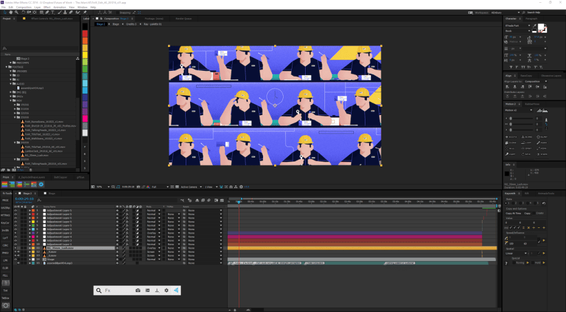566x312 pixels.
Task: Click the download icon in FX search bar
Action: [x=157, y=290]
